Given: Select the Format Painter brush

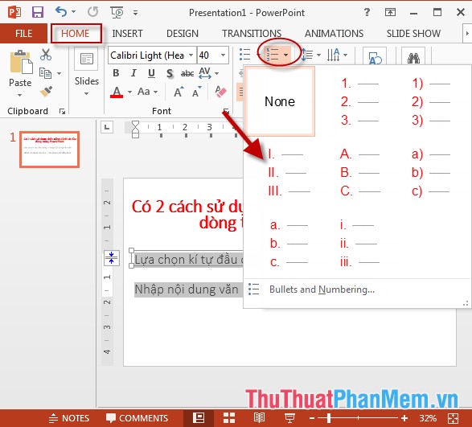Looking at the screenshot, I should (x=46, y=91).
